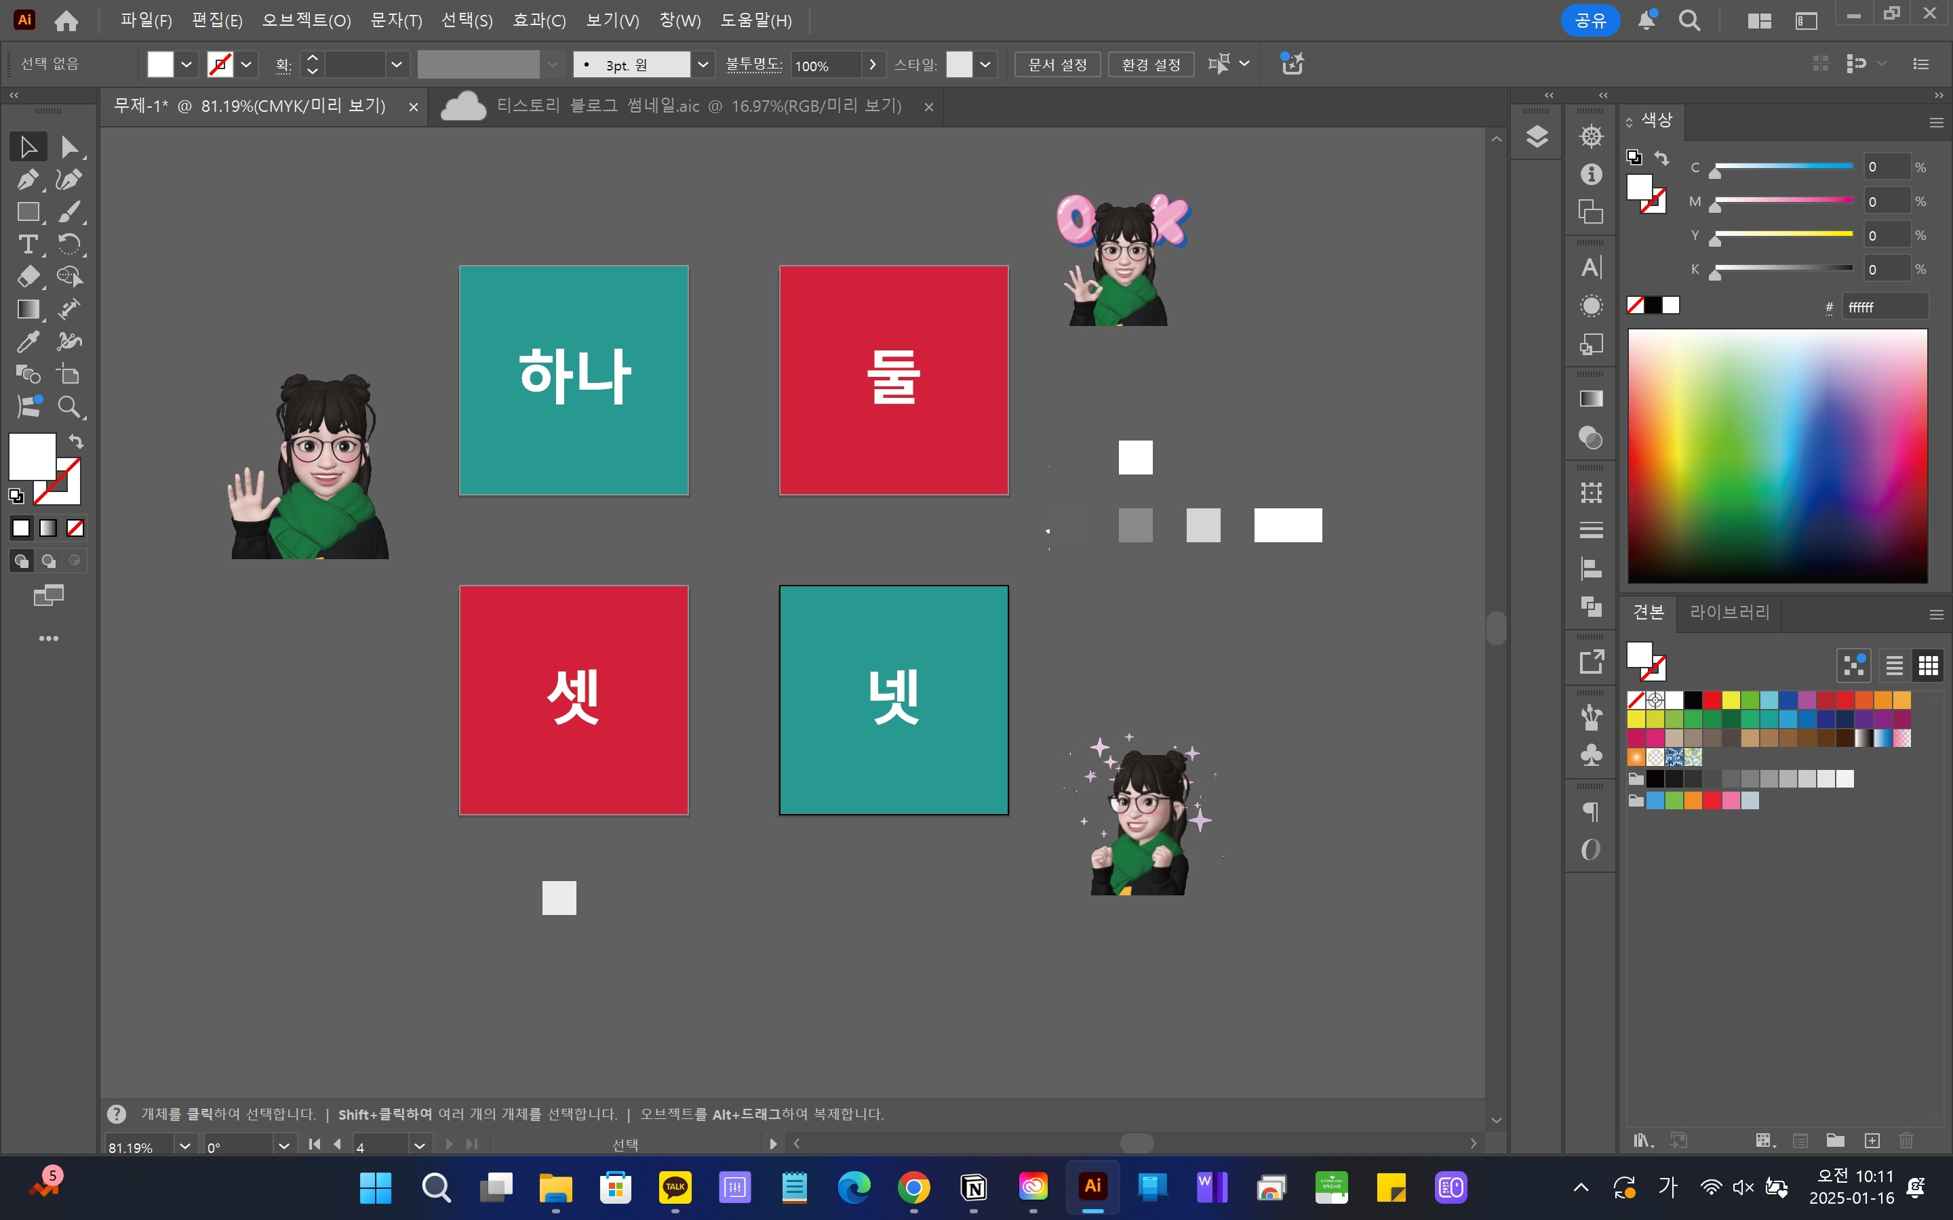Swap fill and stroke colors

click(75, 441)
